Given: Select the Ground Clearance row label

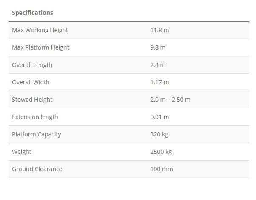Looking at the screenshot, I should [x=37, y=169].
